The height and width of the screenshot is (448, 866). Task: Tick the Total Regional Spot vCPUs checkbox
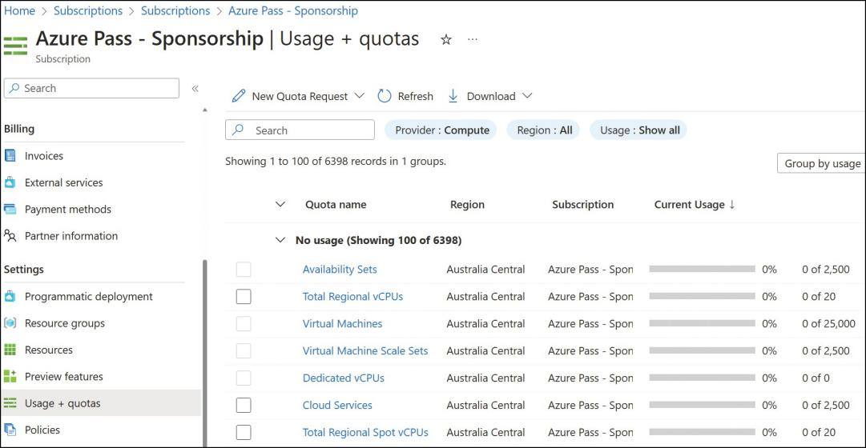[244, 432]
